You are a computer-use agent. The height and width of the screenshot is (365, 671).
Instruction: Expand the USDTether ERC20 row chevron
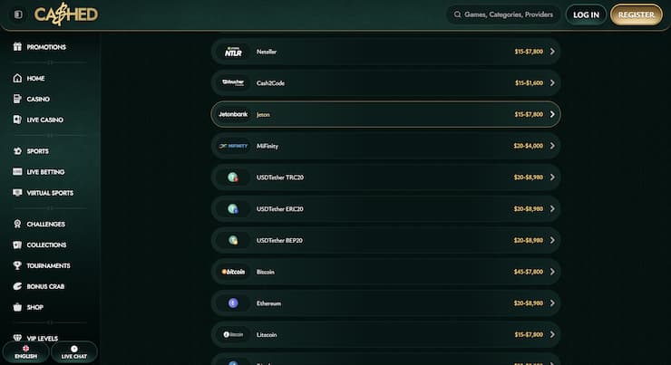[552, 208]
